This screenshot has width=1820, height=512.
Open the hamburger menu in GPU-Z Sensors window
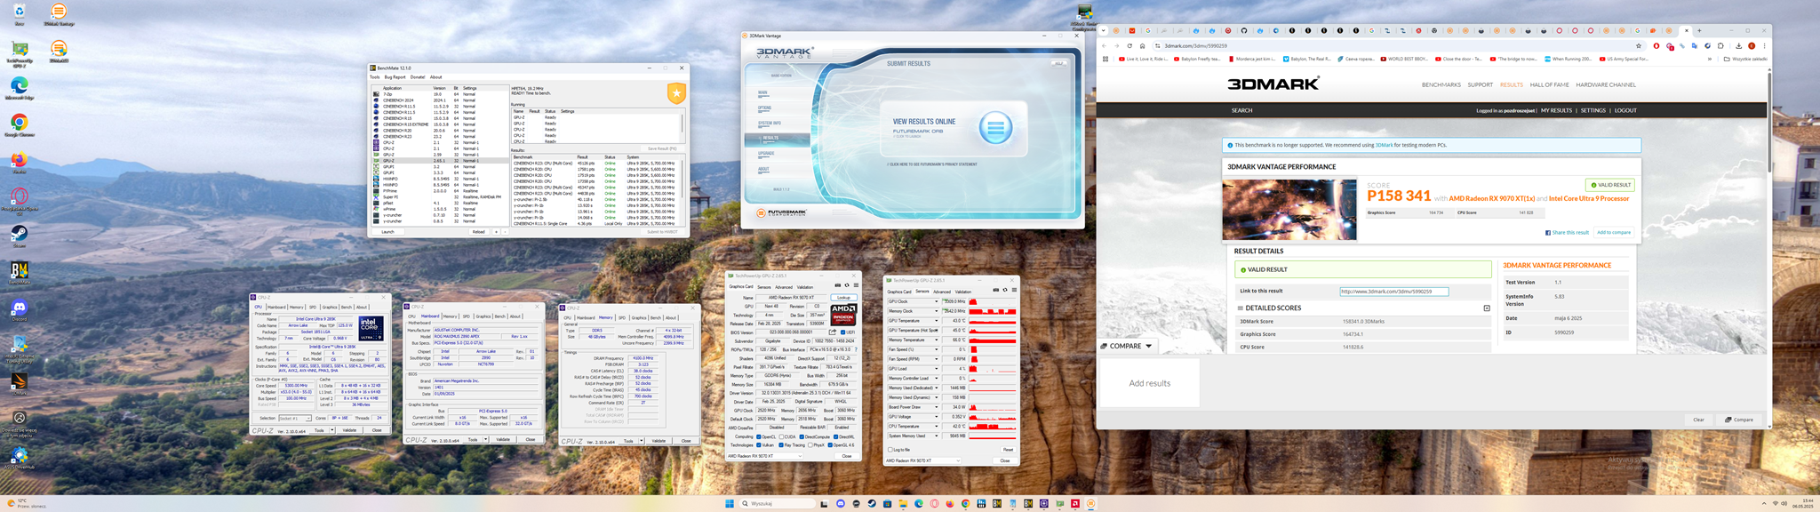point(1014,290)
